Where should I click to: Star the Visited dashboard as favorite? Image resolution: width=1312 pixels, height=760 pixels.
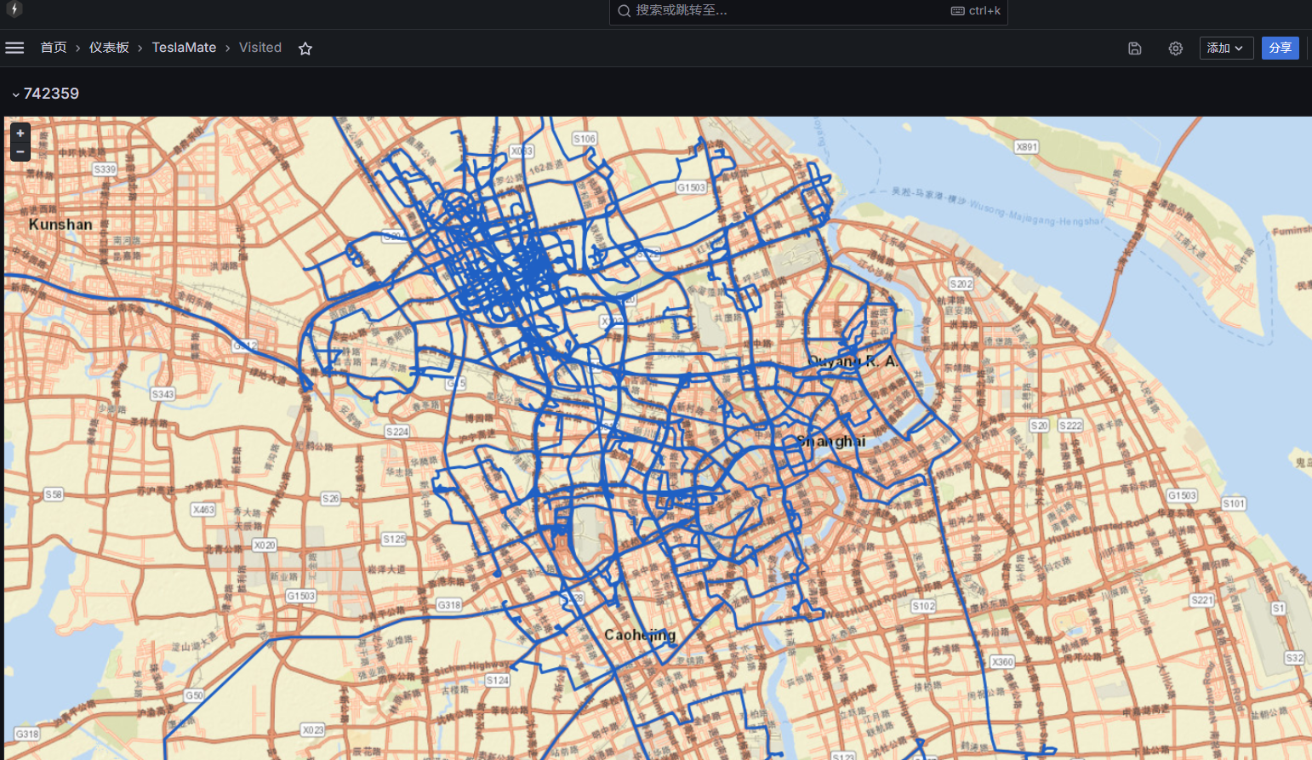coord(305,49)
